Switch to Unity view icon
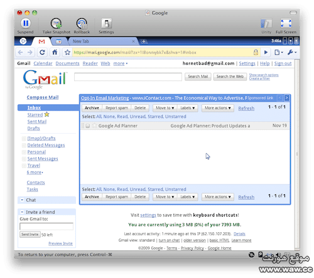This screenshot has height=278, width=314. point(266,23)
